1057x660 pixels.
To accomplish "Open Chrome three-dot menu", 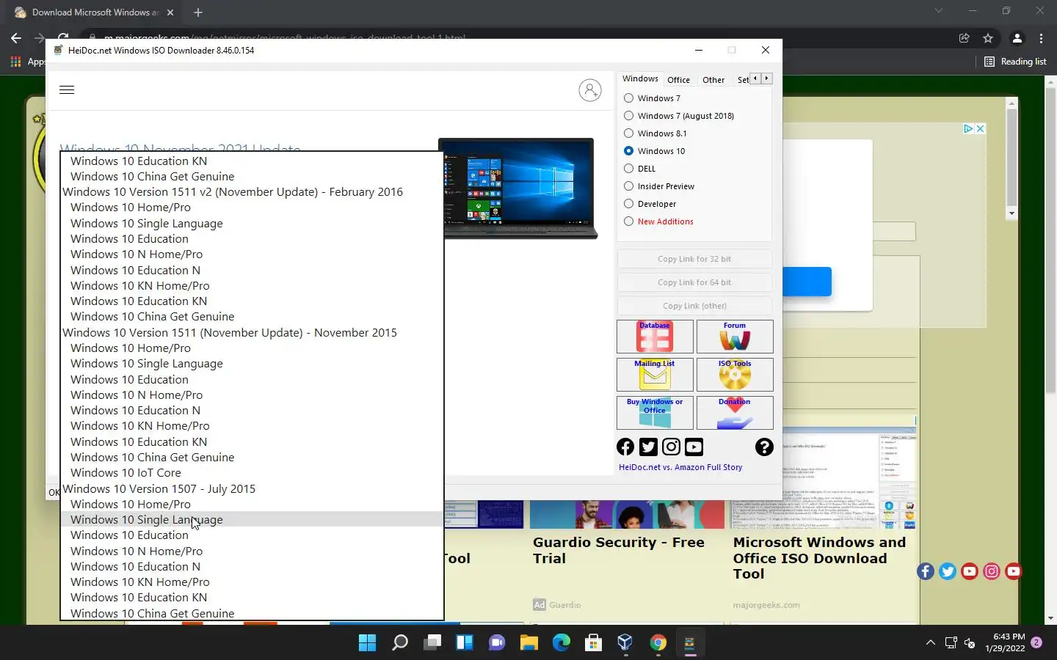I will (x=1041, y=38).
